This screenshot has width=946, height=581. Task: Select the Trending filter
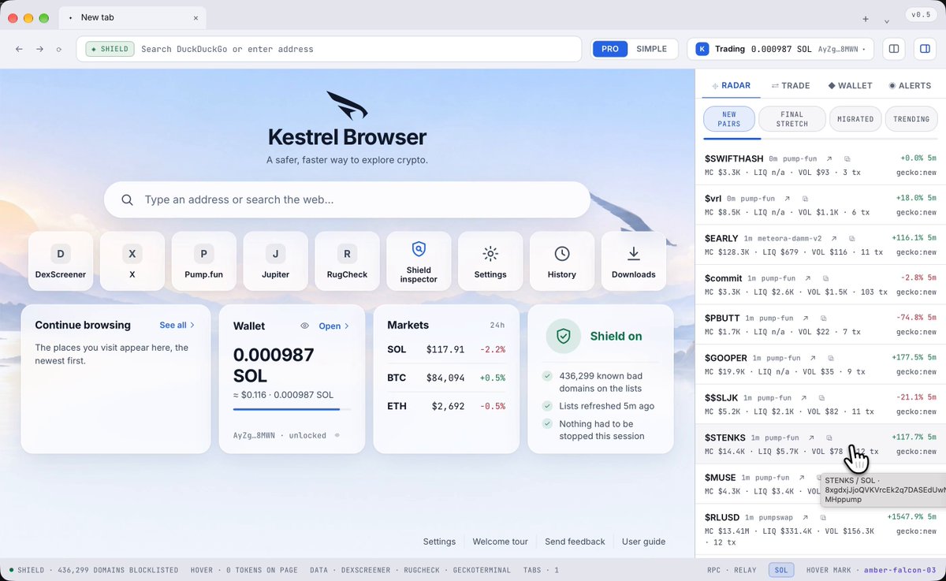tap(912, 119)
